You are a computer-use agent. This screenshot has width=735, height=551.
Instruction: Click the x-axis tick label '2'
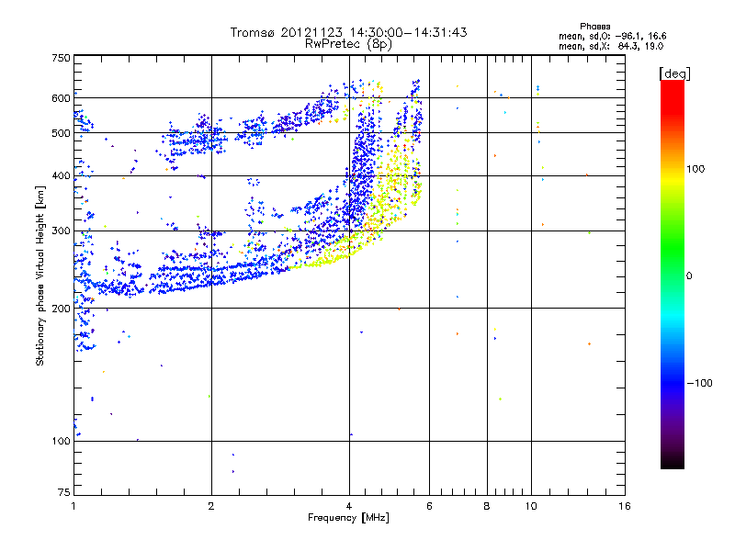pyautogui.click(x=211, y=506)
